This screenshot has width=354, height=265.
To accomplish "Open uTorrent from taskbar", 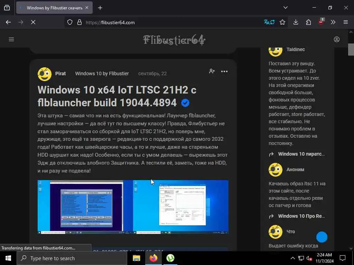I will pos(170,258).
